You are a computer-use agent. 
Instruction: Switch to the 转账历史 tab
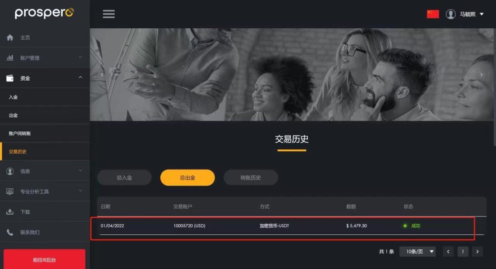250,178
